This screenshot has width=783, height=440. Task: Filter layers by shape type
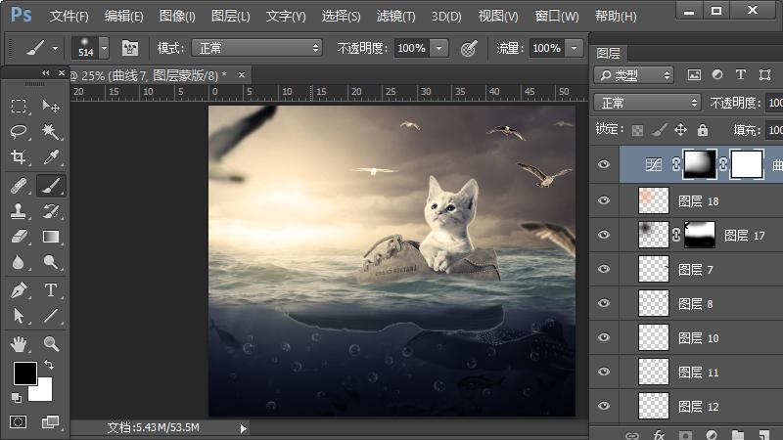click(764, 75)
